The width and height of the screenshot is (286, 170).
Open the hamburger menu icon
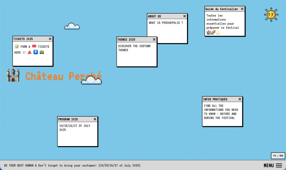click(279, 166)
